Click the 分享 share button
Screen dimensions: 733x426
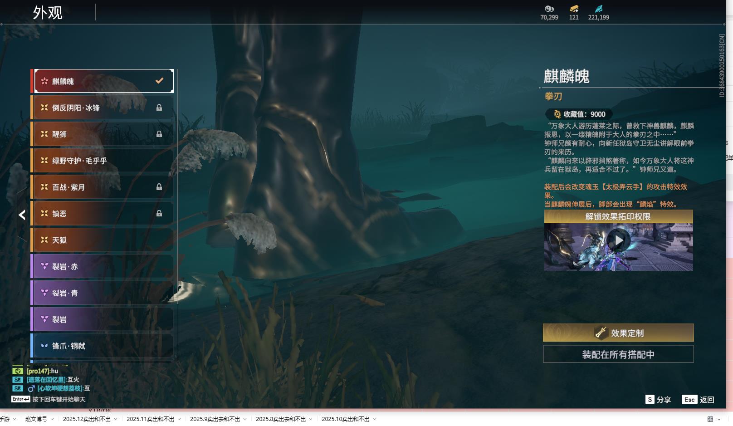[x=658, y=399]
